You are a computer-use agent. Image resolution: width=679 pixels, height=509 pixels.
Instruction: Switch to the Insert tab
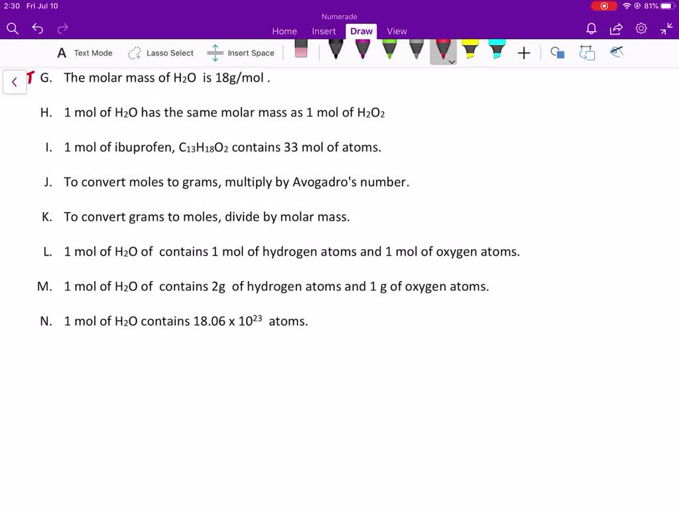click(x=324, y=31)
